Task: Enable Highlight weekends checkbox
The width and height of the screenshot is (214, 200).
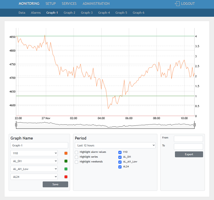Action: [x=77, y=162]
